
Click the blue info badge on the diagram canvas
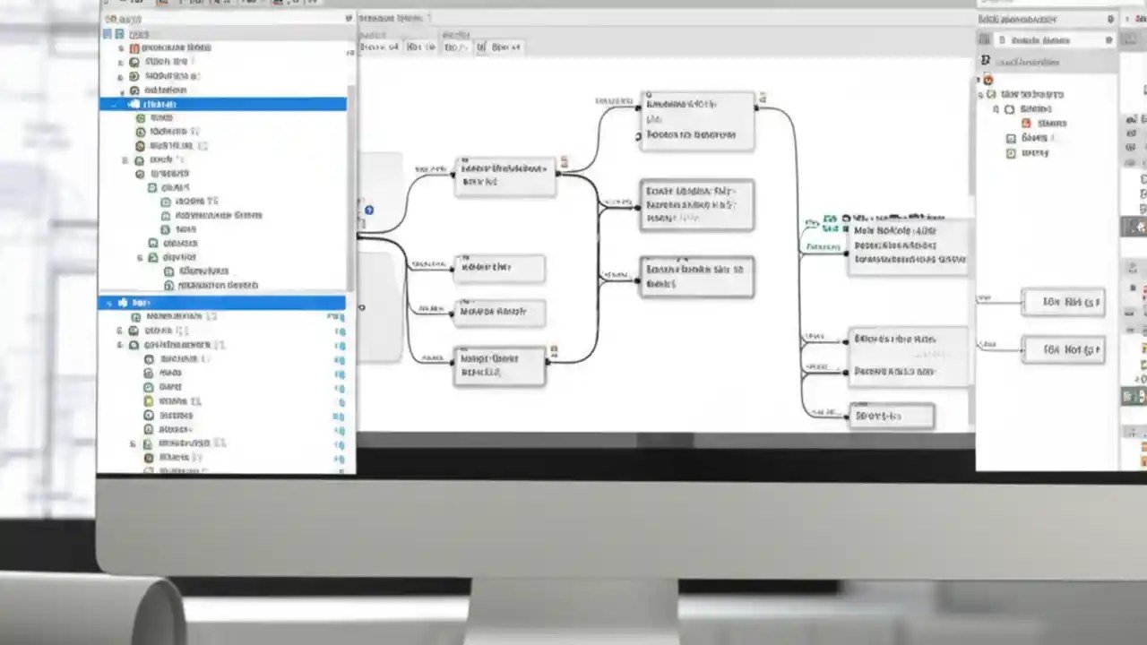tap(369, 209)
